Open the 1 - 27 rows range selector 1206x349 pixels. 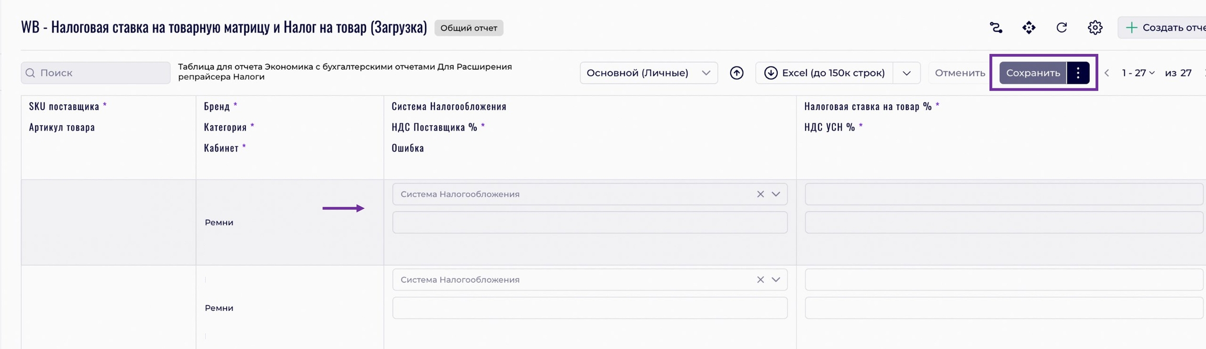point(1137,73)
